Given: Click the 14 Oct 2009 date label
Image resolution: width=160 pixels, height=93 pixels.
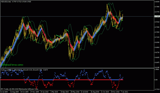Looking at the screenshot, I should (24, 92).
